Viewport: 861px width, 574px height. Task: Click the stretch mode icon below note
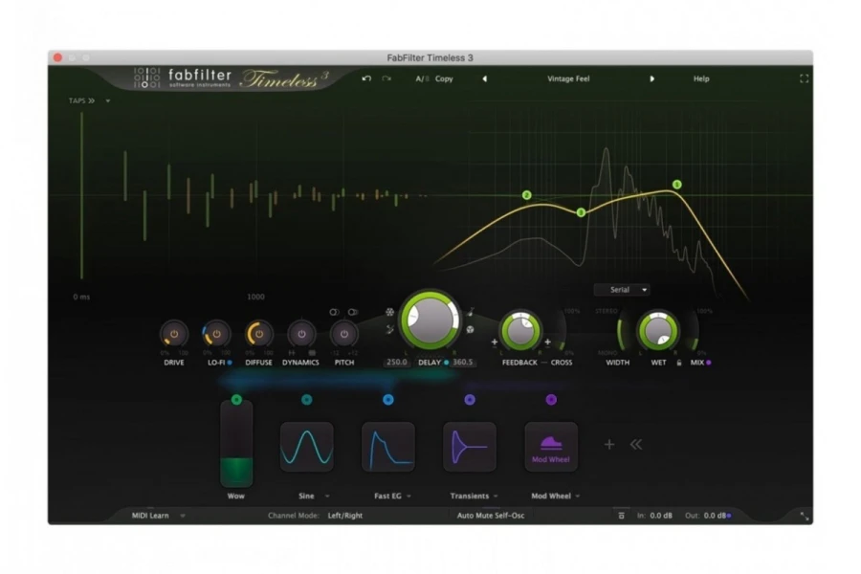coord(471,329)
